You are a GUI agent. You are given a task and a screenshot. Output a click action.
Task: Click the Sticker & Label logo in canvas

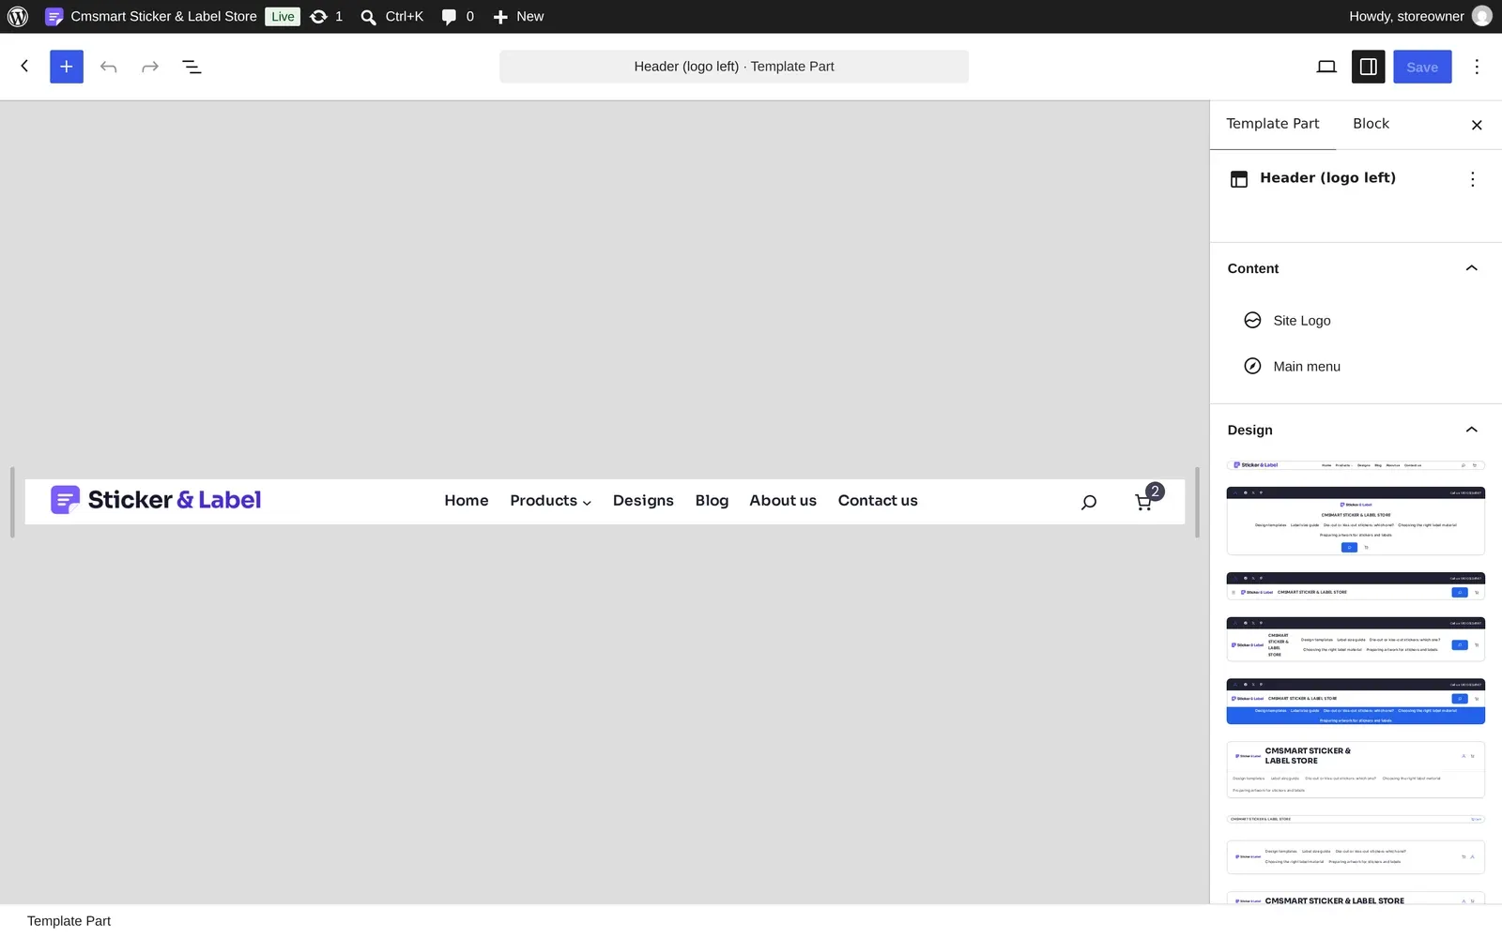pos(156,500)
